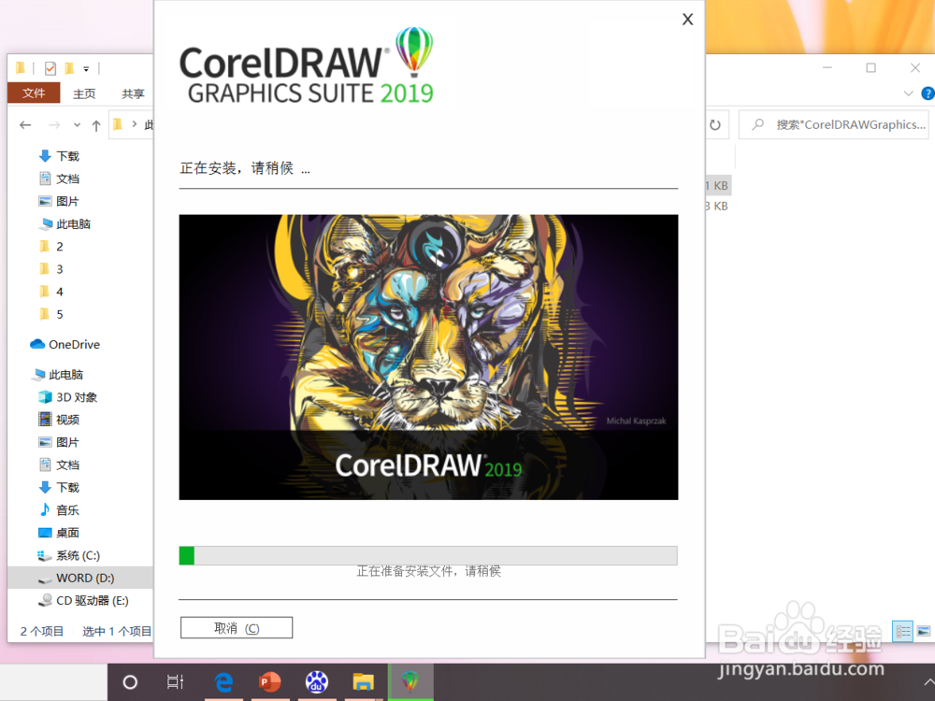Open folder 3 in navigation pane
The width and height of the screenshot is (935, 701).
pyautogui.click(x=51, y=269)
